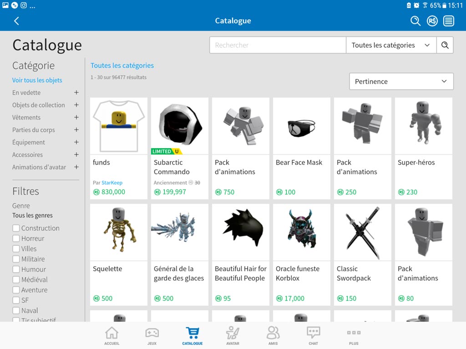
Task: Switch to the Jeux tab
Action: (x=152, y=336)
